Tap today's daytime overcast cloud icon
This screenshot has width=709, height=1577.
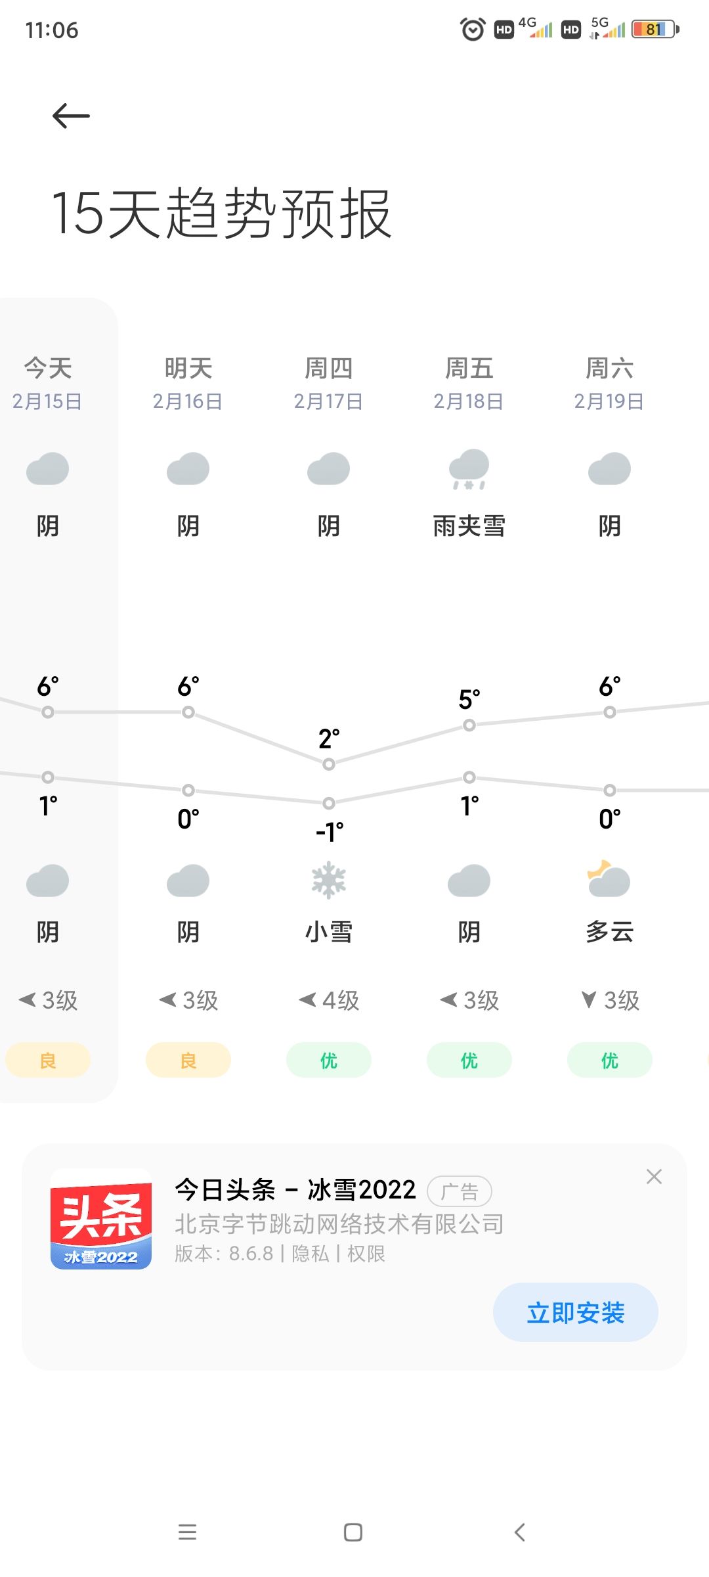pyautogui.click(x=47, y=469)
